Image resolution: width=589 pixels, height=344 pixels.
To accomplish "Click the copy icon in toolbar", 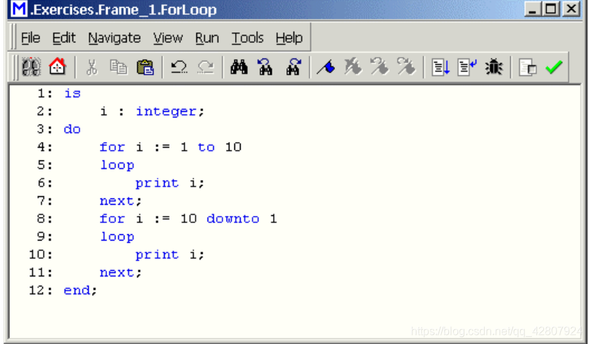I will pos(118,68).
